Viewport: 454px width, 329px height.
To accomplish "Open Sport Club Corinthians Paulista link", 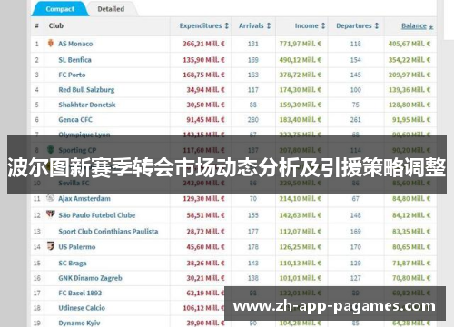I will click(108, 232).
